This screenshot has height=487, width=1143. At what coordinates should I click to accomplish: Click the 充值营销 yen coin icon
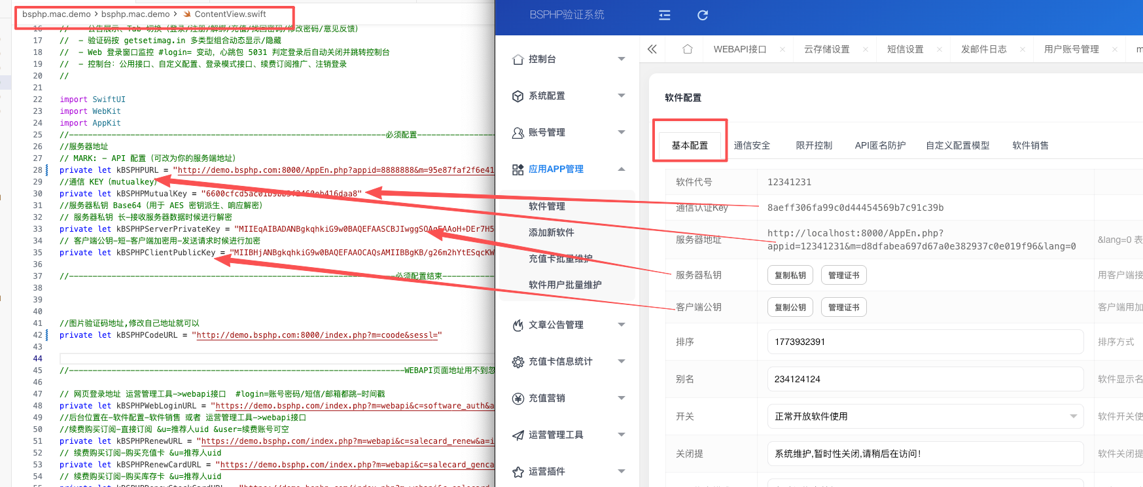518,399
